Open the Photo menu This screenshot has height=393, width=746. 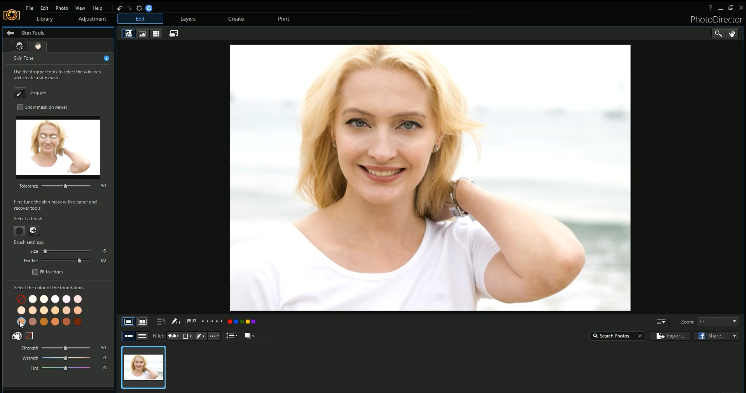[x=62, y=8]
